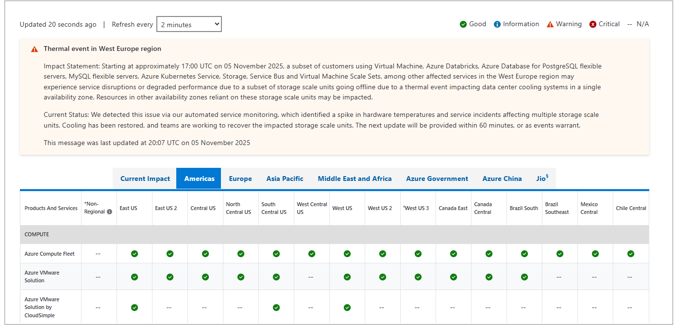Click CloudSimple West US good status icon
The image size is (674, 325).
coord(347,308)
